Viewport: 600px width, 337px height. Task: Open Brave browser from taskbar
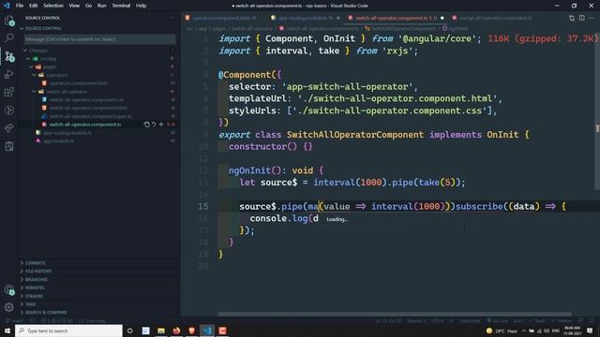[191, 330]
